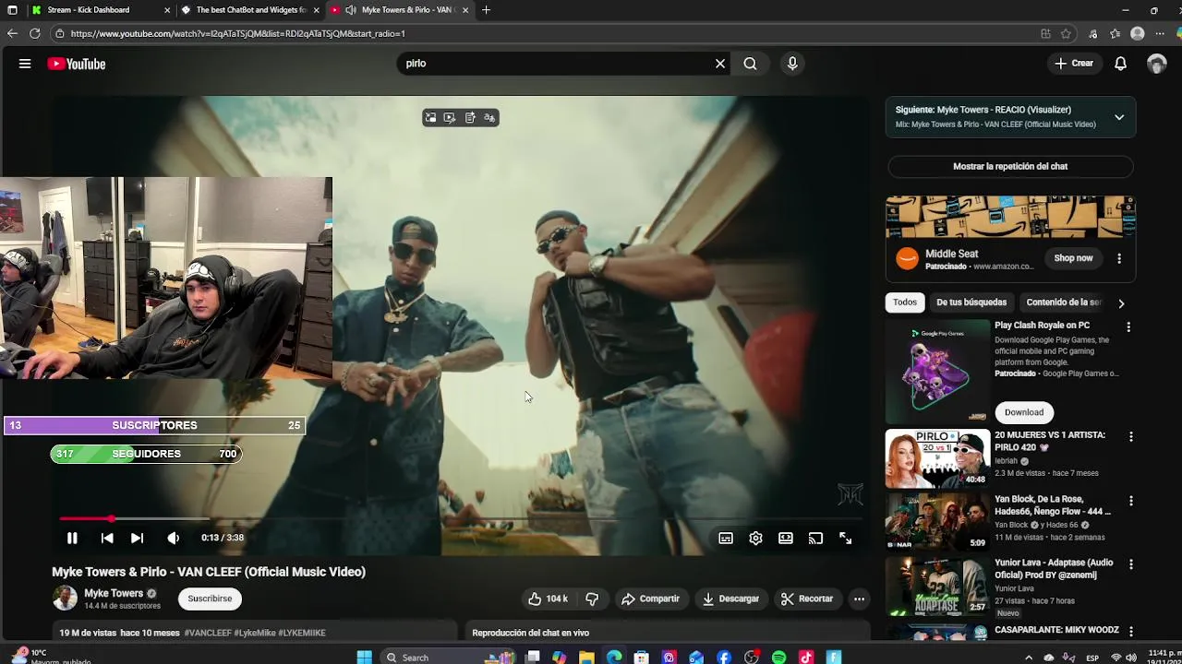Open the Myke Towers channel name link
This screenshot has width=1182, height=664.
[114, 593]
